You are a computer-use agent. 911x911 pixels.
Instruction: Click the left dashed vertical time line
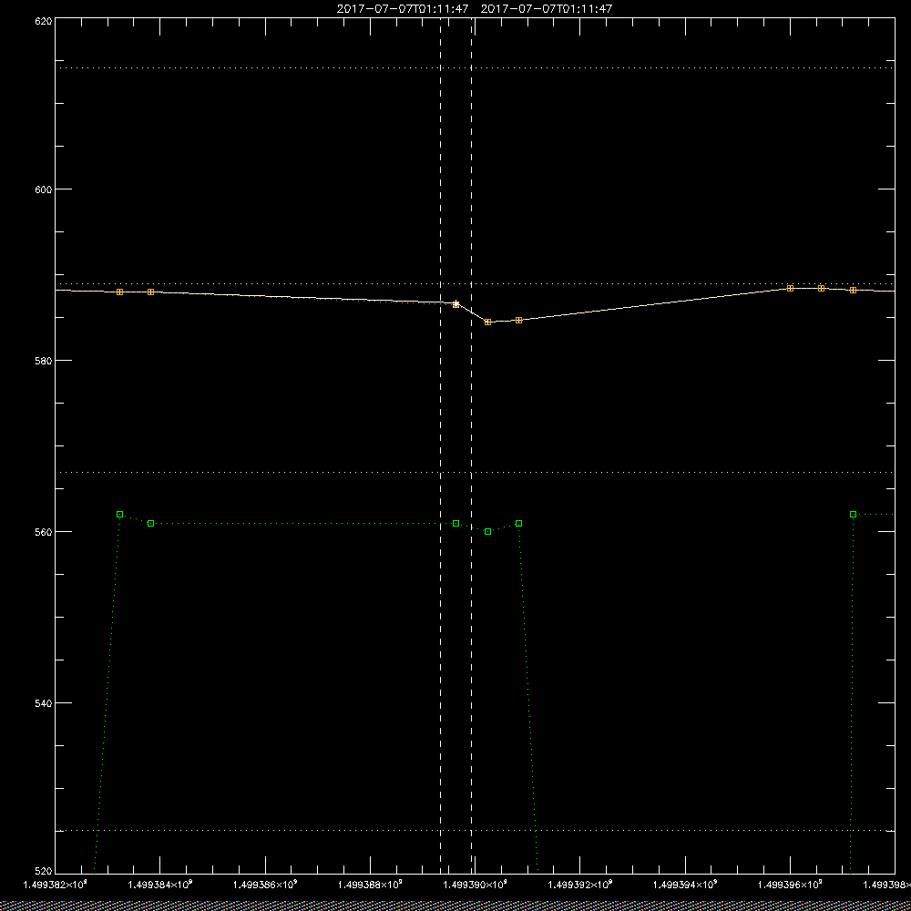click(x=440, y=445)
